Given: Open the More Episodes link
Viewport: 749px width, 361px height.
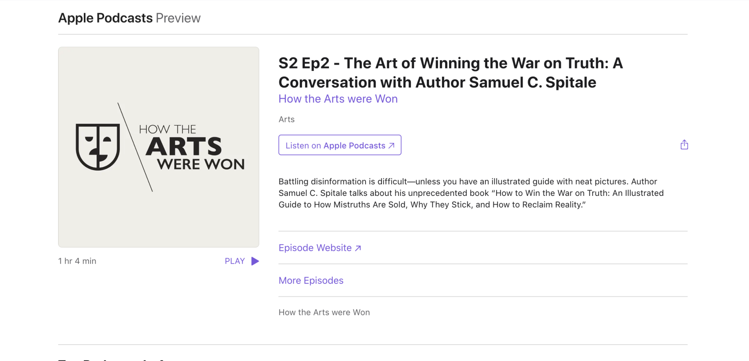Looking at the screenshot, I should (311, 280).
